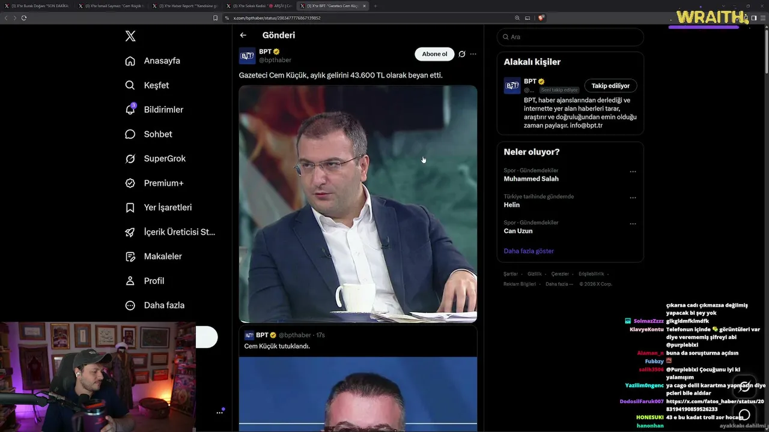Open more options for Muhammed Salah trend
The image size is (769, 432).
(633, 172)
